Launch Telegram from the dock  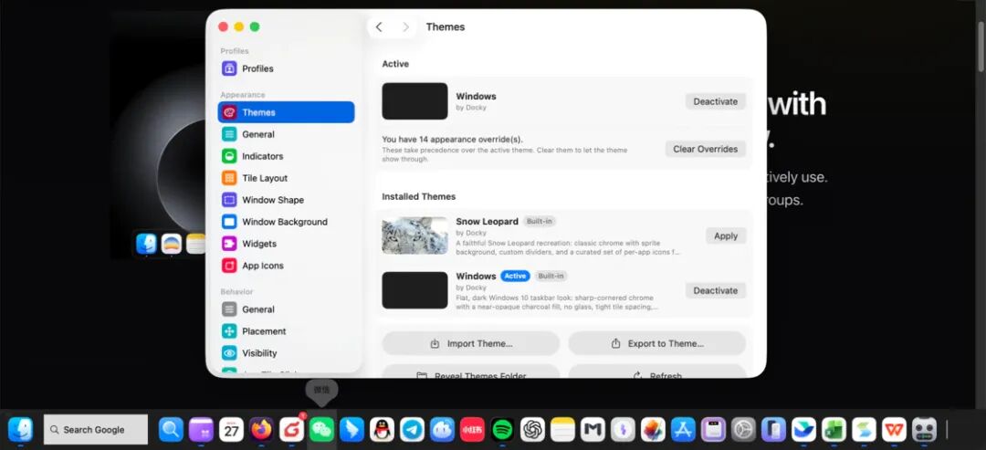pos(412,430)
